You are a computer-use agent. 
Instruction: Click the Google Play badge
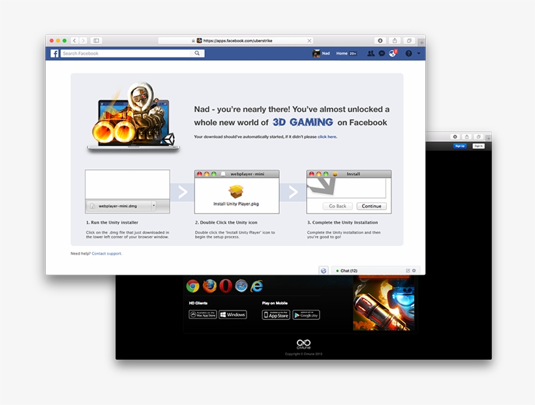[x=306, y=315]
